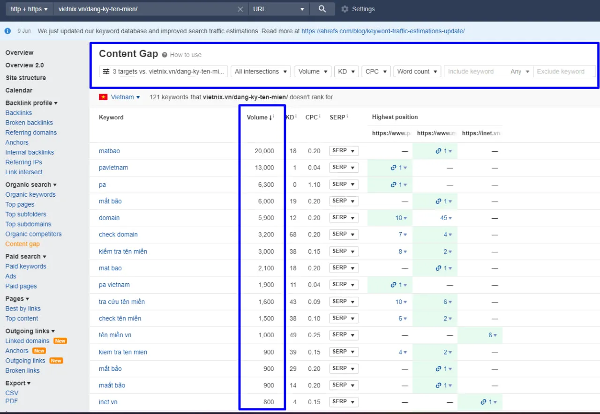
Task: Click keyword link kiểm tra tên miền
Action: [x=123, y=251]
